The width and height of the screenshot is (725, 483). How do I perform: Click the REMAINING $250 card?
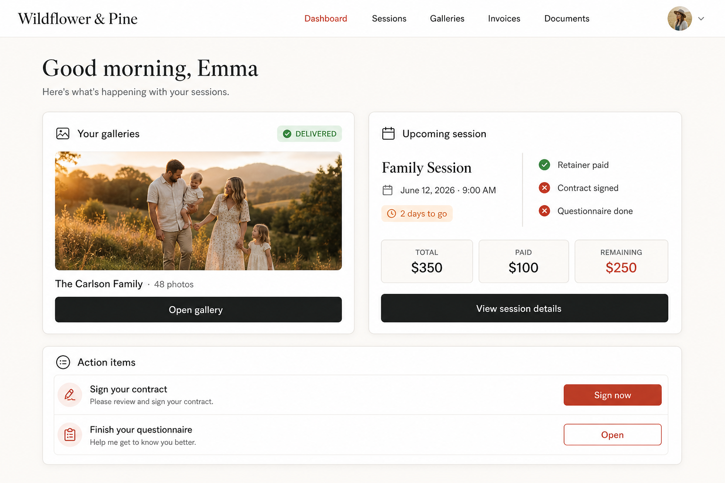tap(621, 261)
